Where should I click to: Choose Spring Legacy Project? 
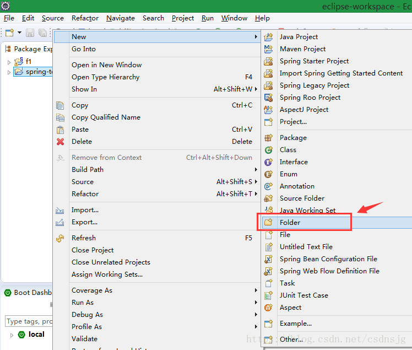click(337, 85)
